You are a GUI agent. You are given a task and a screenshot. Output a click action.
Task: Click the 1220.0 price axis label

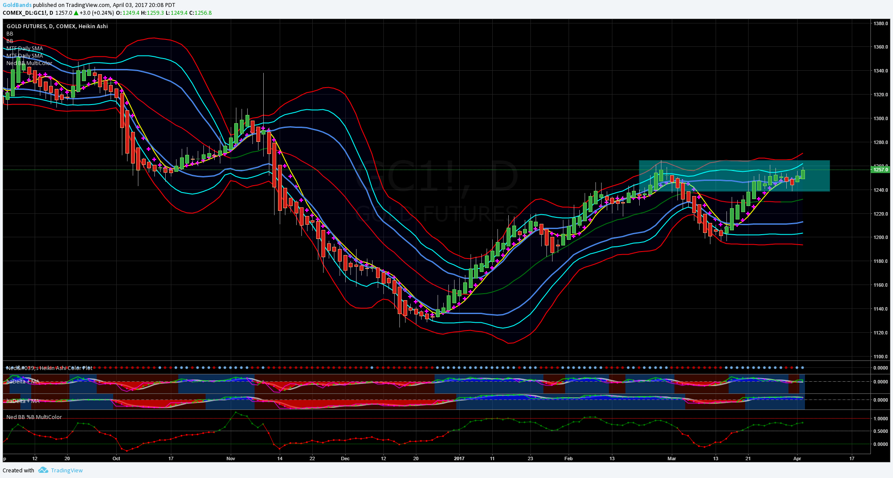(880, 214)
